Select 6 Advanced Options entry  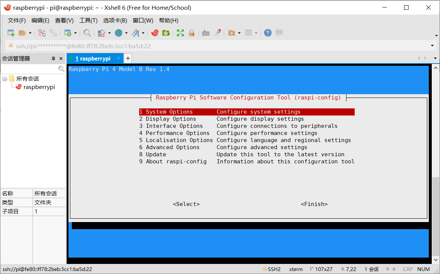coord(247,147)
